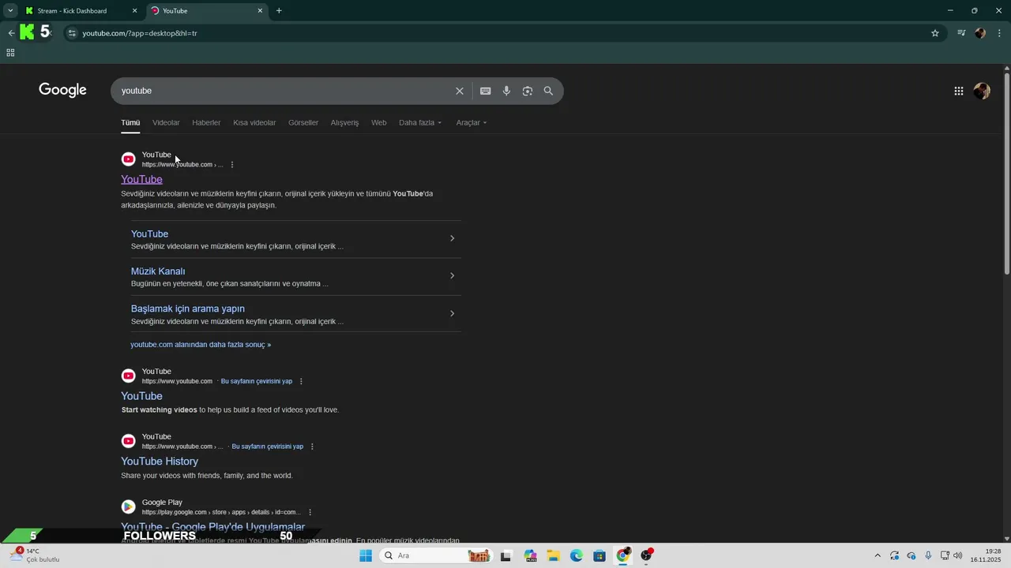This screenshot has height=568, width=1011.
Task: Start a voice search with the microphone
Action: coord(506,91)
